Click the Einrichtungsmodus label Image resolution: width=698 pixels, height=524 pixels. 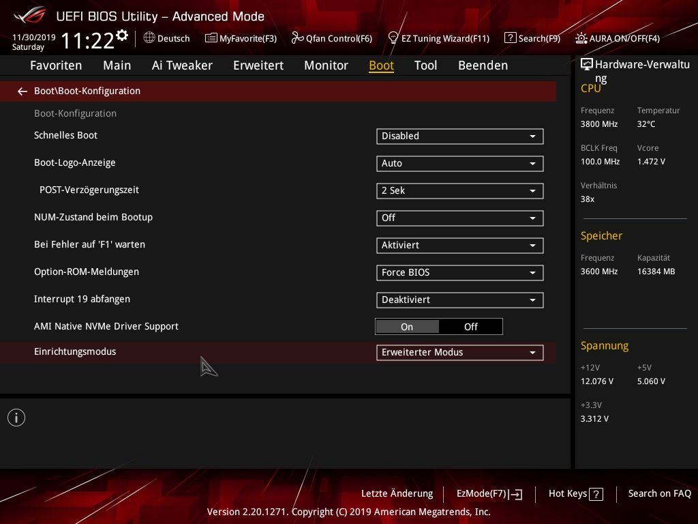click(x=75, y=351)
